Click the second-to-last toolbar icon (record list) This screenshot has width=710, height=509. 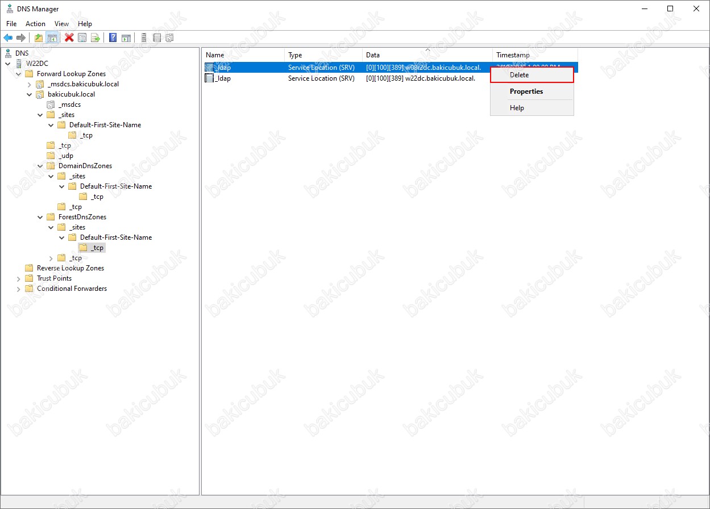tap(157, 38)
